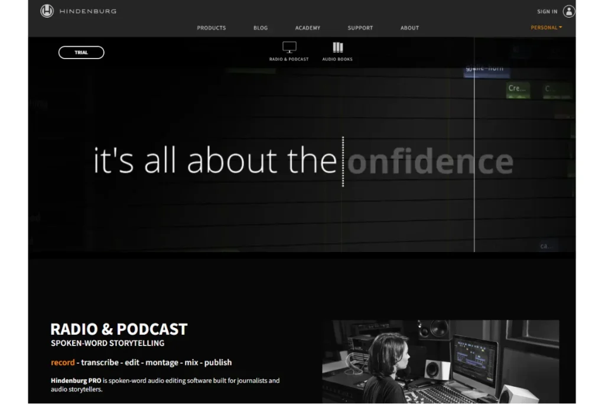The image size is (605, 404).
Task: Navigate to the About page
Action: (x=409, y=28)
